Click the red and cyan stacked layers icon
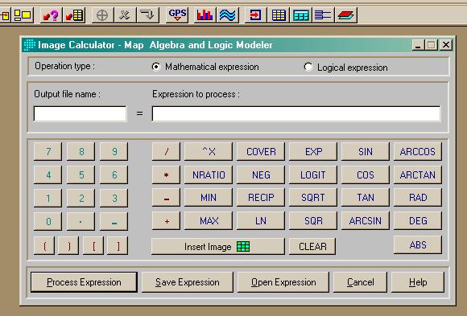467x316 pixels. [x=345, y=15]
